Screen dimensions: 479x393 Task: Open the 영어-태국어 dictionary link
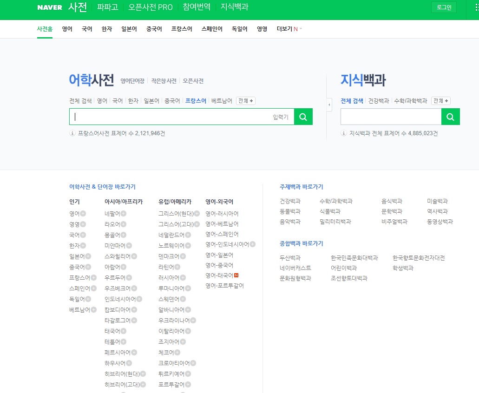[219, 275]
